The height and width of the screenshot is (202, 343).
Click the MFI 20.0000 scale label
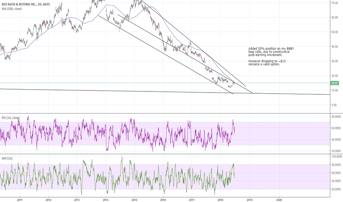click(x=336, y=189)
